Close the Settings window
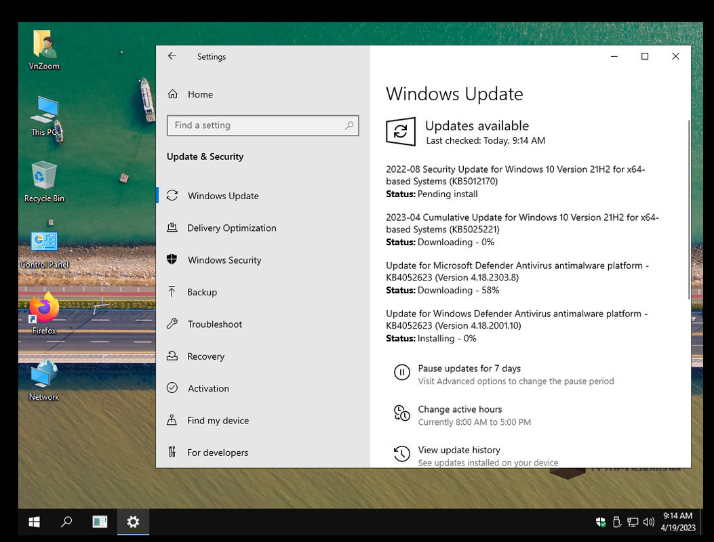The width and height of the screenshot is (714, 542). coord(676,56)
